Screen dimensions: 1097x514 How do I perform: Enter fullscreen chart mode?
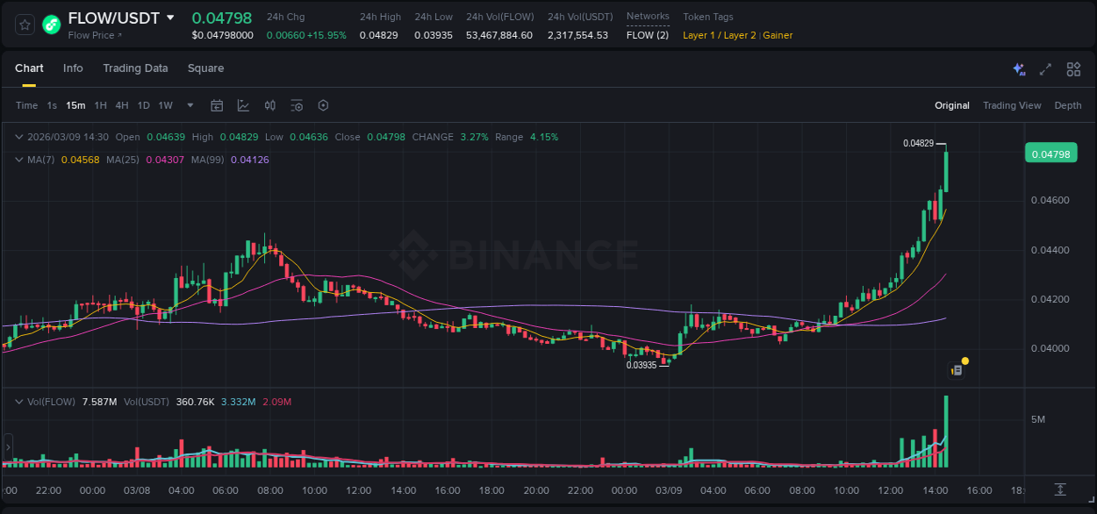[x=1044, y=68]
